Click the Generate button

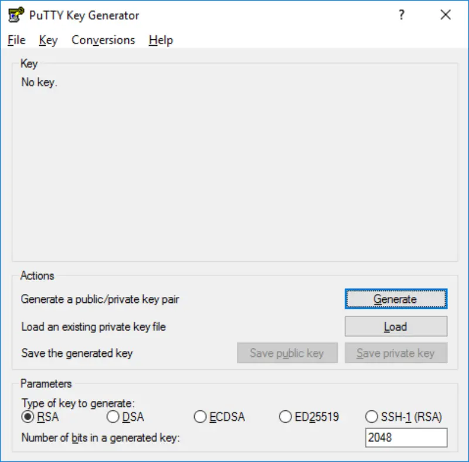(396, 299)
